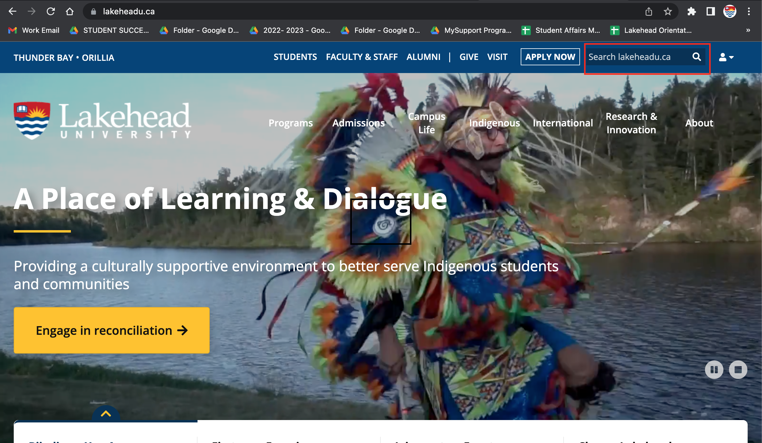Click the browser reload icon

pos(51,12)
